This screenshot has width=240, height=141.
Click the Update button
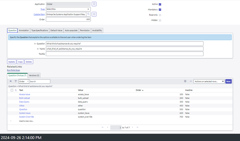12,62
